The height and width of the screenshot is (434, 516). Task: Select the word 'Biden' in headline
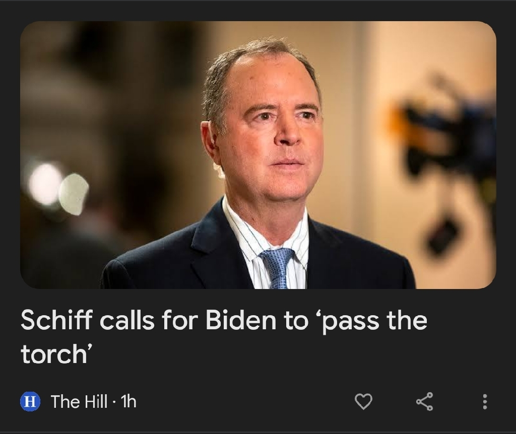pyautogui.click(x=241, y=320)
